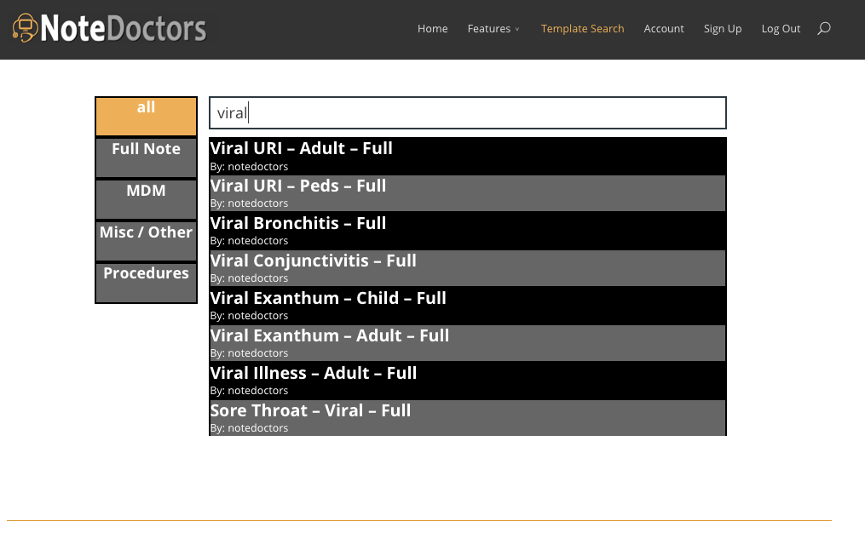Open Viral Exanthum – Adult – Full template
Image resolution: width=865 pixels, height=550 pixels.
tap(467, 343)
